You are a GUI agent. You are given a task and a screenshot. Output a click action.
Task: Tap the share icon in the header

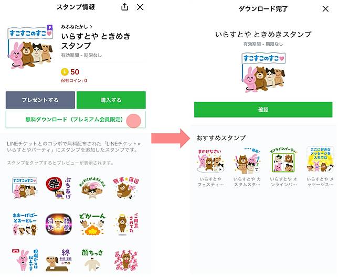(x=124, y=7)
